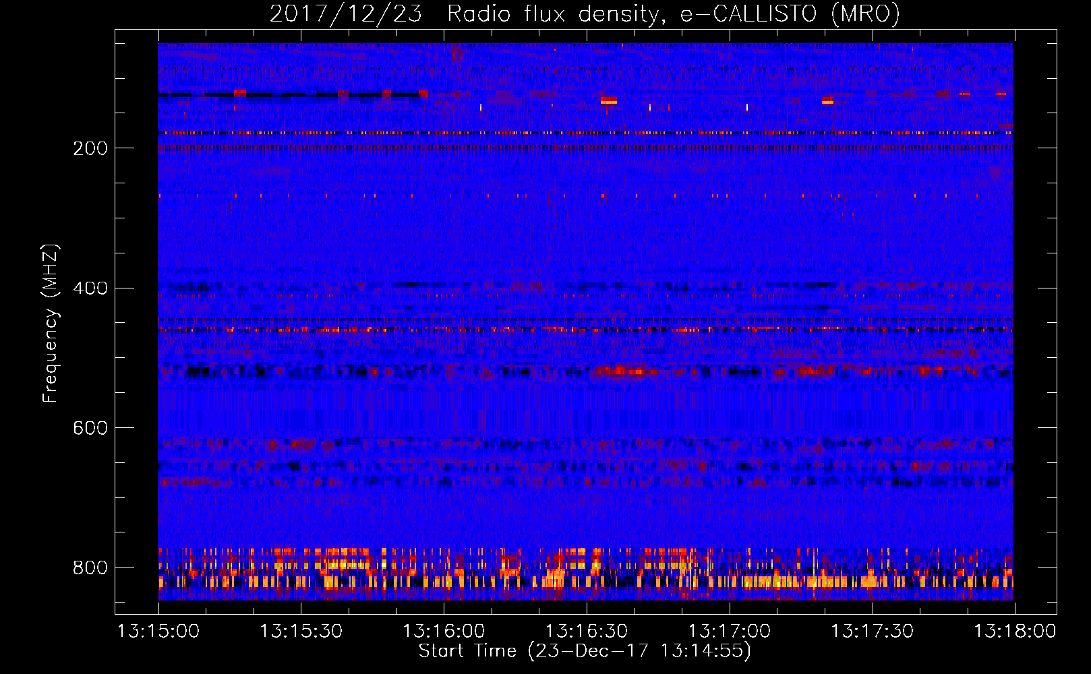
Task: Click the 13:15:30 time tick label
Action: [x=301, y=631]
